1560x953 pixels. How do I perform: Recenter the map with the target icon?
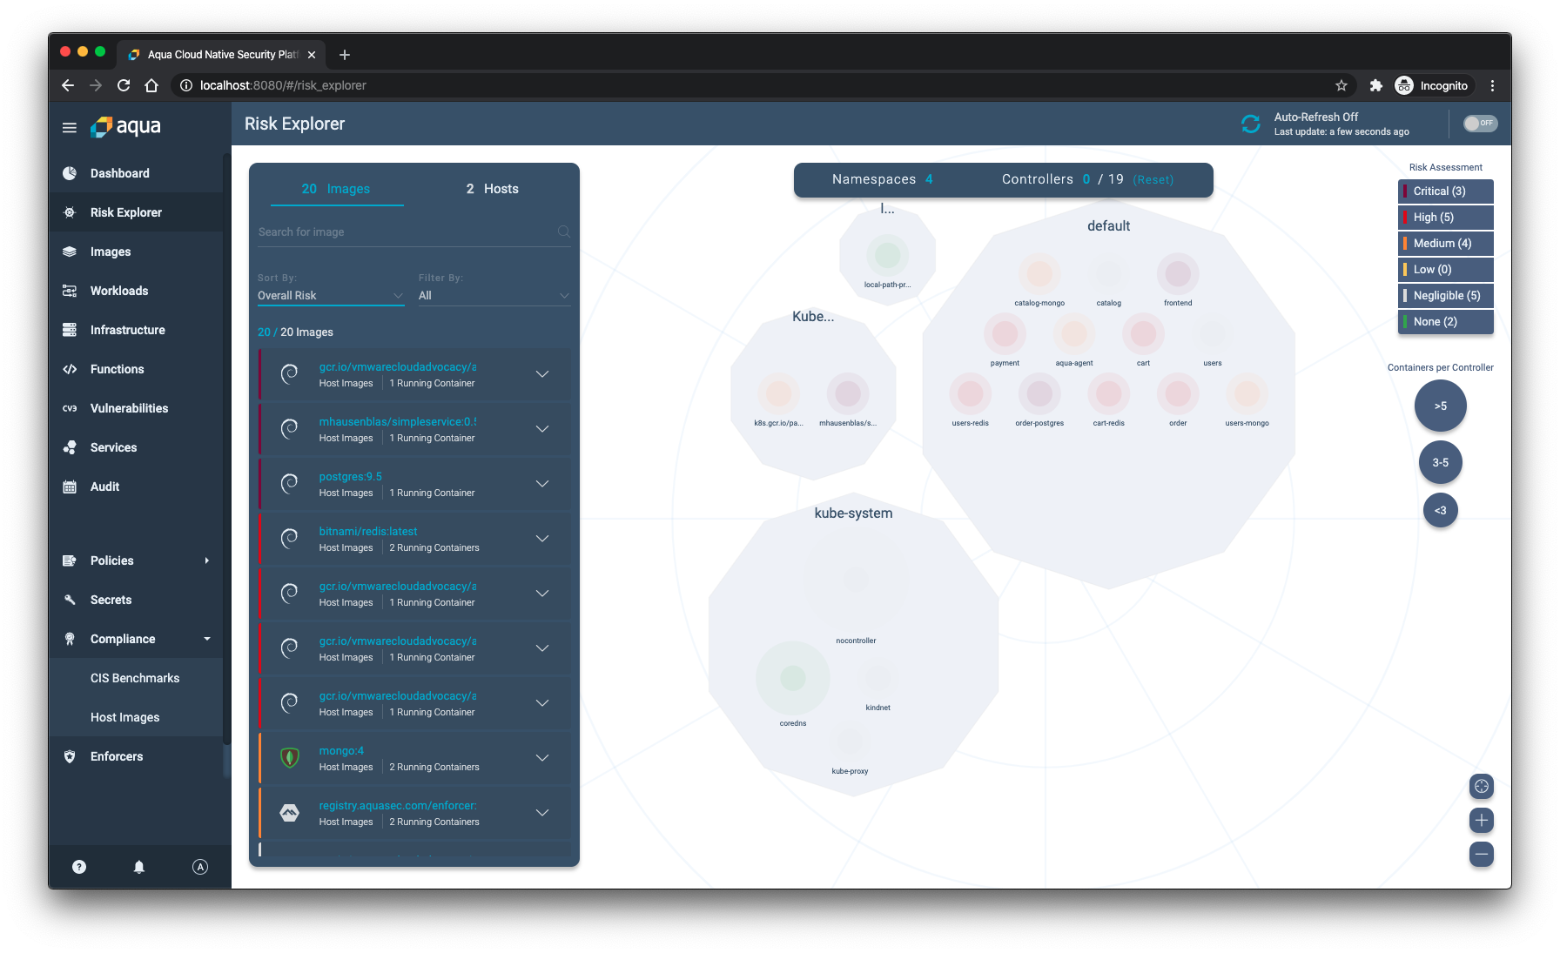[x=1482, y=786]
